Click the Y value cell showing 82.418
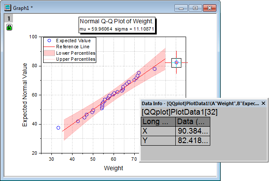This screenshot has height=181, width=269. point(193,140)
